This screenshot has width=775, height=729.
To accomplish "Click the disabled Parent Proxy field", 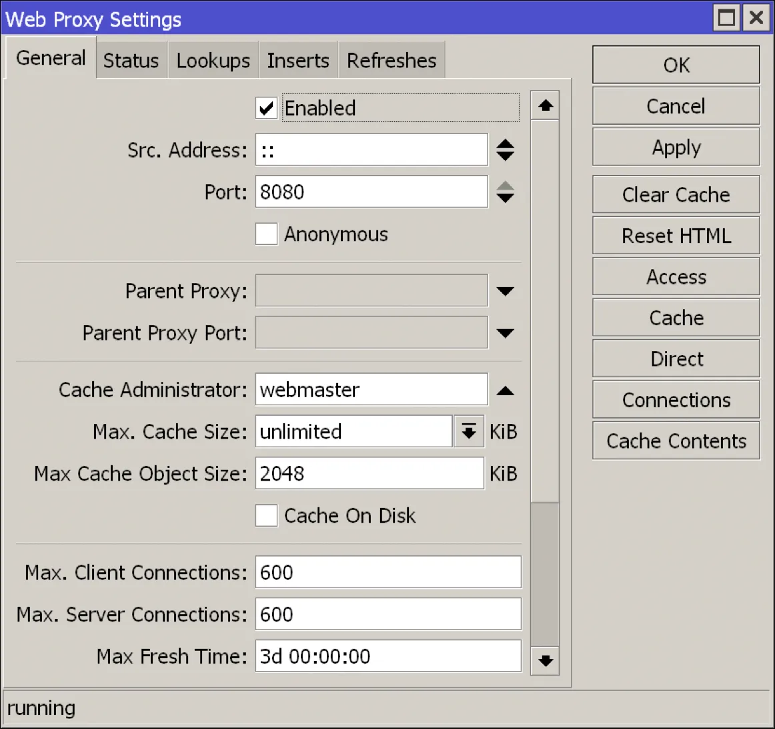I will (371, 290).
